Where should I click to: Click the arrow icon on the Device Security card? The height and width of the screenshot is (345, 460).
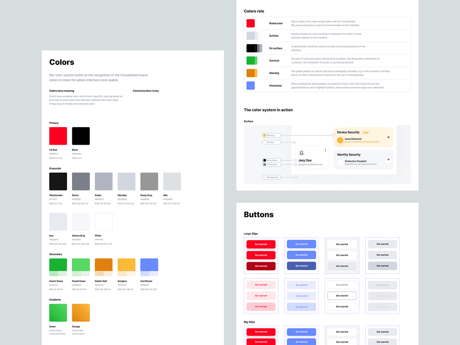[x=388, y=137]
